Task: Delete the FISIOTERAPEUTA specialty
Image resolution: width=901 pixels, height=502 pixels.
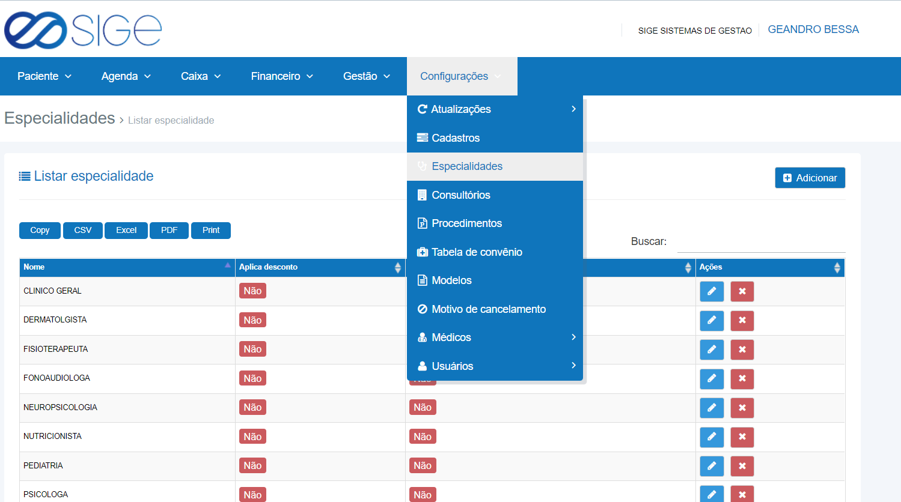Action: tap(742, 349)
